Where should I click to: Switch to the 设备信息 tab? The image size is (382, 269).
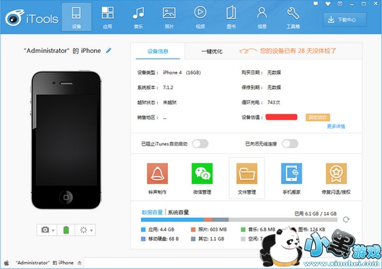point(158,51)
